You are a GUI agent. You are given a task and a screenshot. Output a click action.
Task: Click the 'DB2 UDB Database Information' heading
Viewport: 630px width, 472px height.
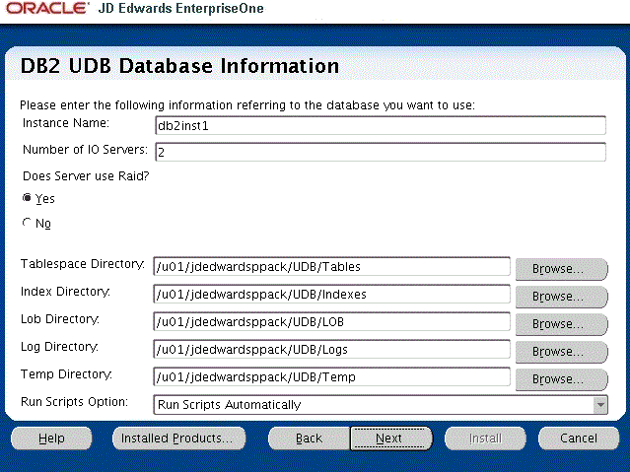[x=179, y=66]
